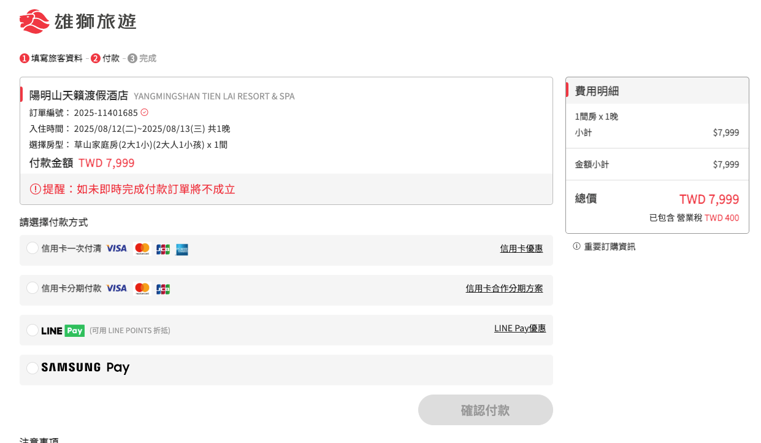Click the Visa icon for one-time payment
761x443 pixels.
point(117,248)
